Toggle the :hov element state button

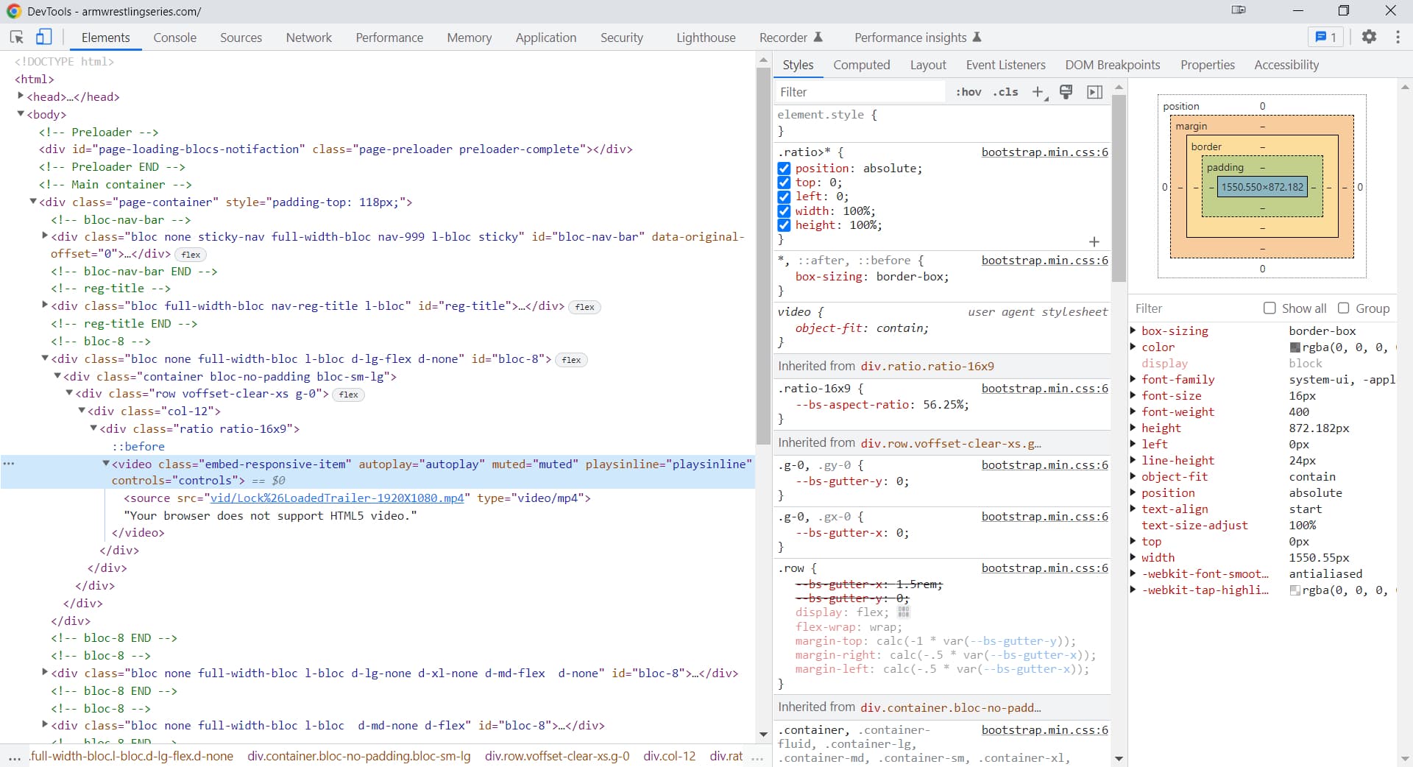[x=968, y=92]
